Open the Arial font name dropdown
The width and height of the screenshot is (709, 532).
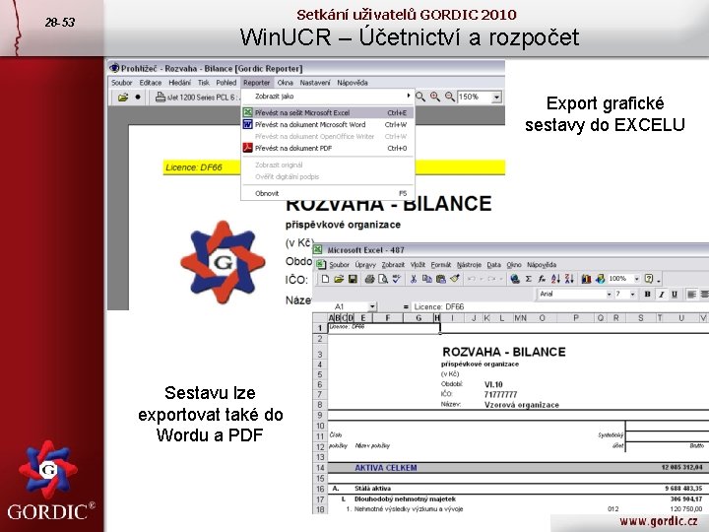[609, 294]
